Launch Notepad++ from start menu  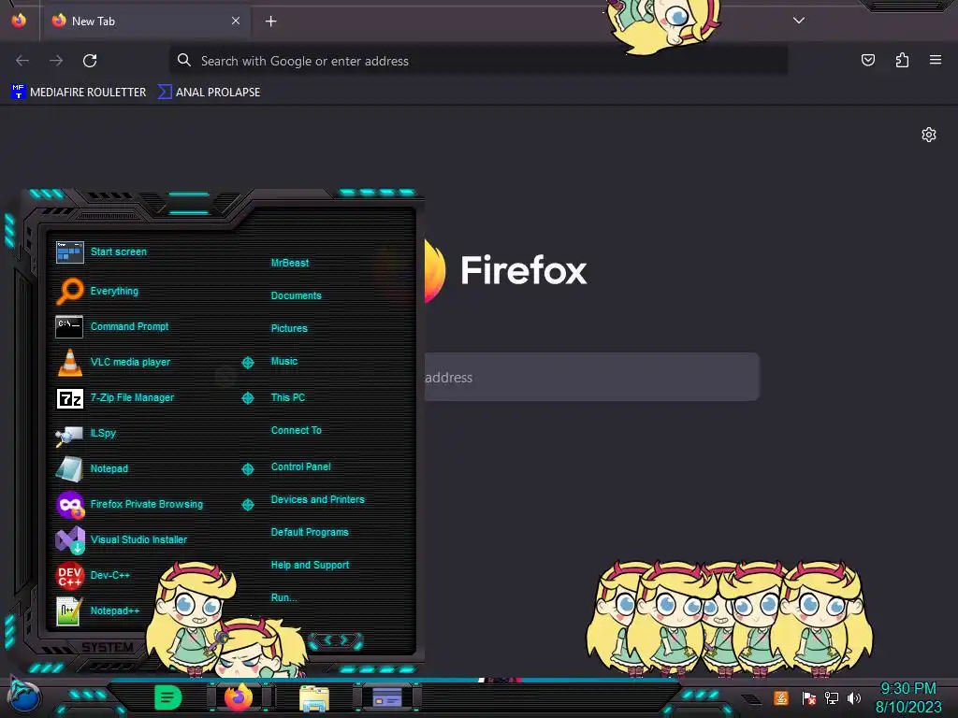click(97, 611)
